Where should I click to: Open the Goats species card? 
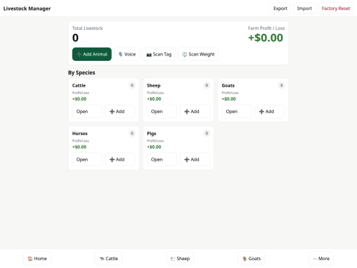click(237, 111)
